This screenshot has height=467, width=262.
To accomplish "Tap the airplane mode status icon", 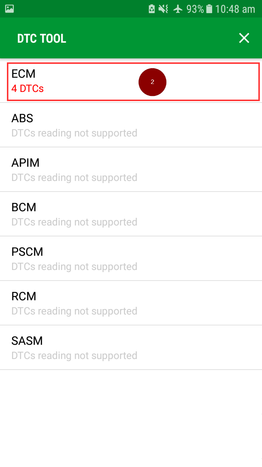I will click(x=178, y=9).
